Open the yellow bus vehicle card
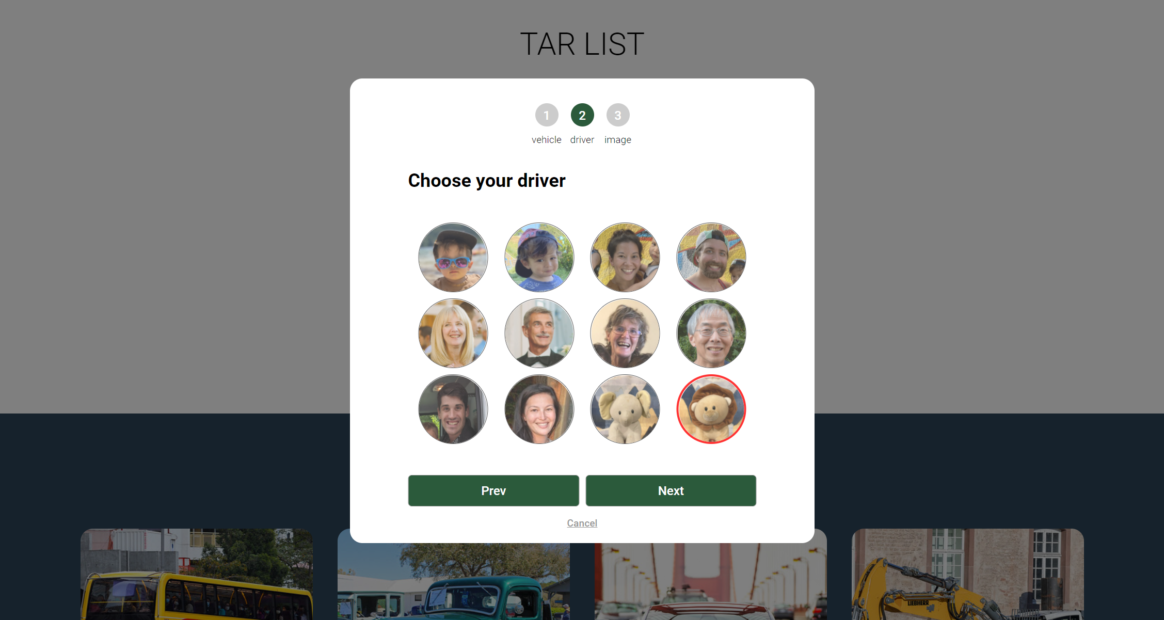The image size is (1164, 620). [197, 574]
